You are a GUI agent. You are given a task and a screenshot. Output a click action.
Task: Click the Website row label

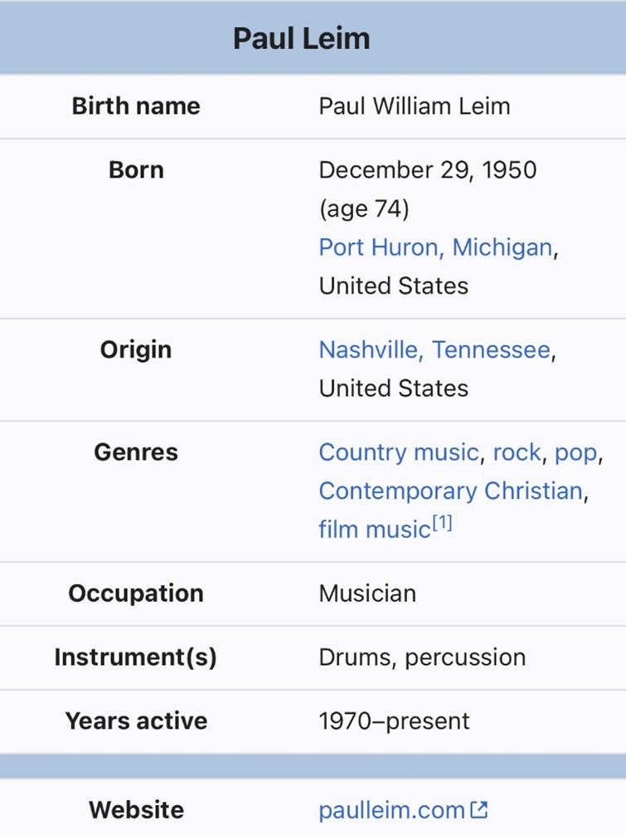[136, 809]
